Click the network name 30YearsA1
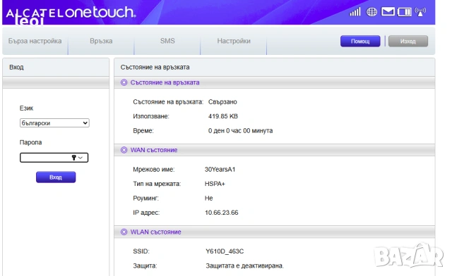452x276 pixels. pyautogui.click(x=220, y=170)
